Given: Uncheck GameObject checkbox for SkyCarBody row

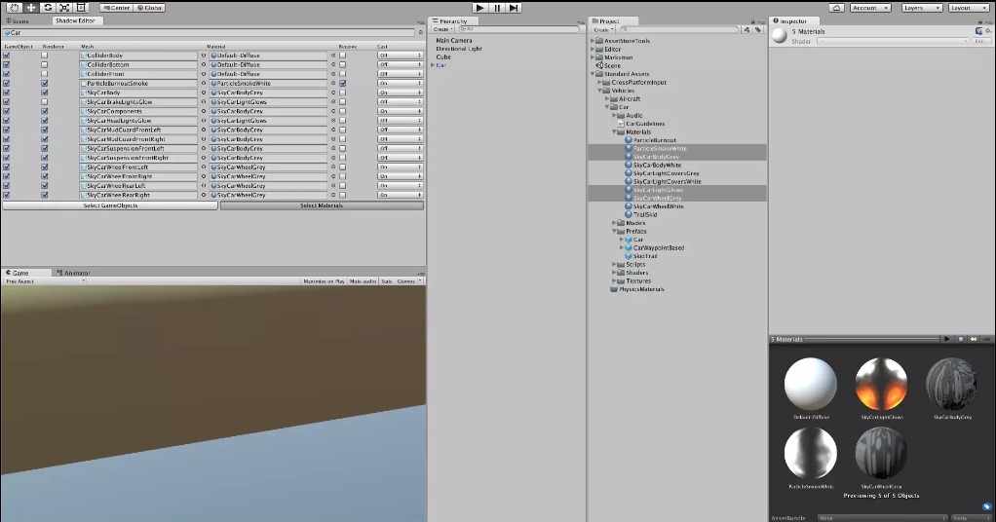Looking at the screenshot, I should [x=7, y=93].
